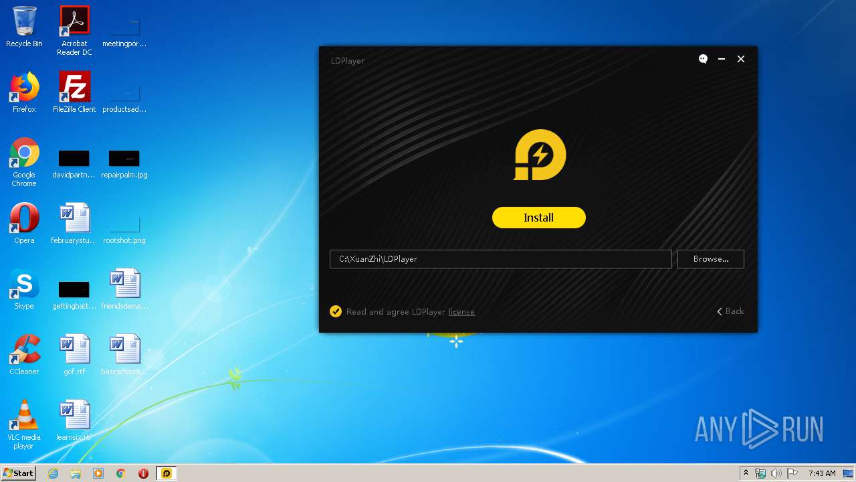Select the learnsix.rtf desktop file

(x=74, y=420)
